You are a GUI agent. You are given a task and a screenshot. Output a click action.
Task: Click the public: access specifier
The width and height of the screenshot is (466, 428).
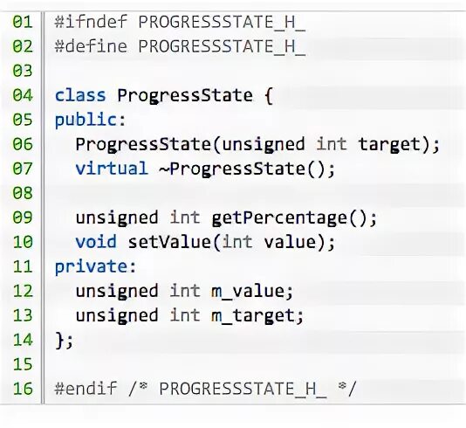click(91, 121)
